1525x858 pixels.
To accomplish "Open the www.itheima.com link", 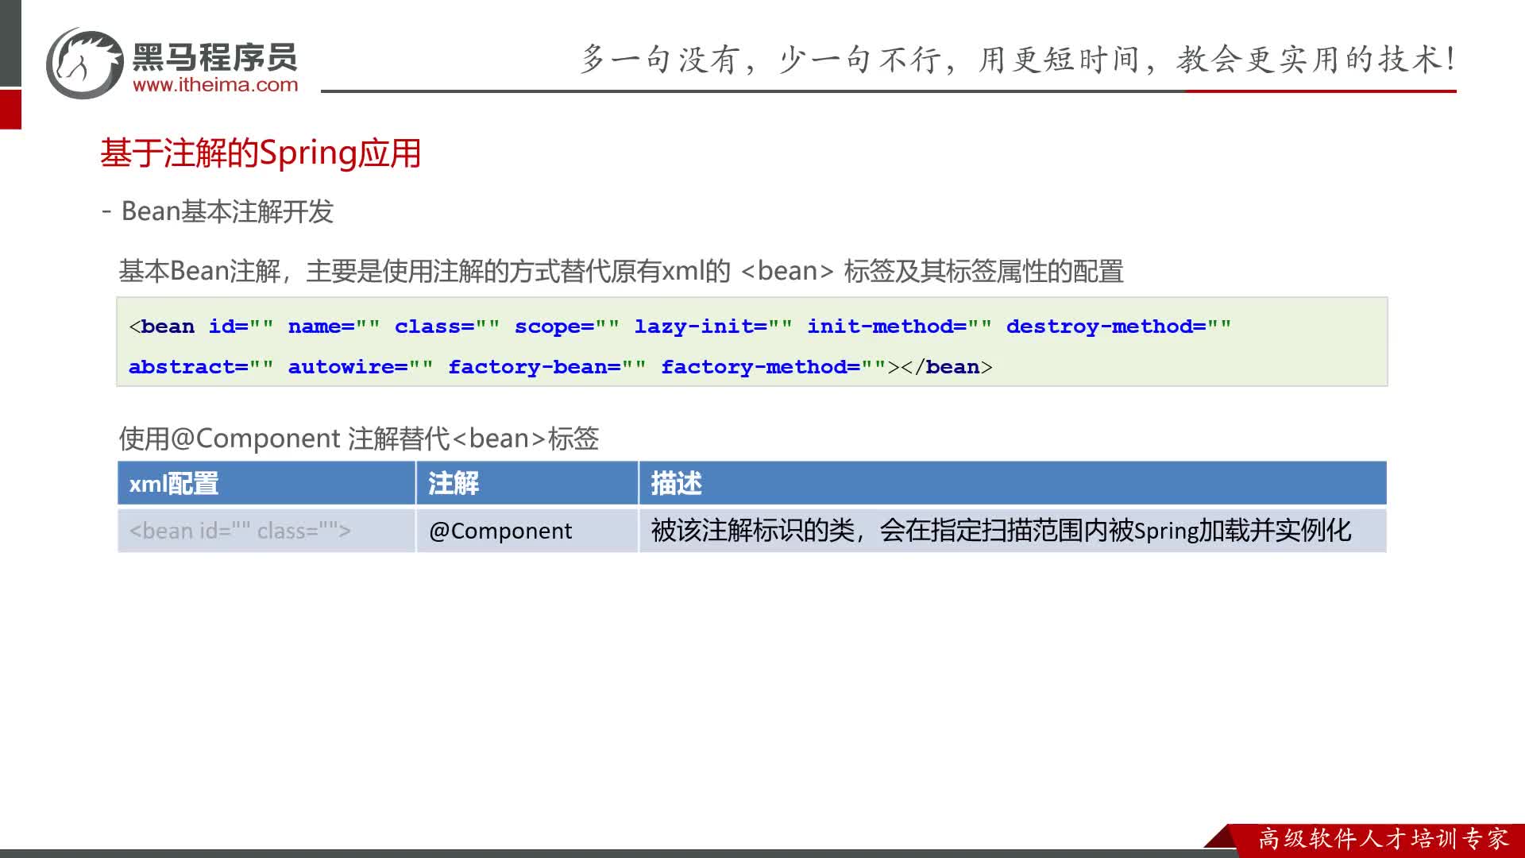I will coord(215,85).
